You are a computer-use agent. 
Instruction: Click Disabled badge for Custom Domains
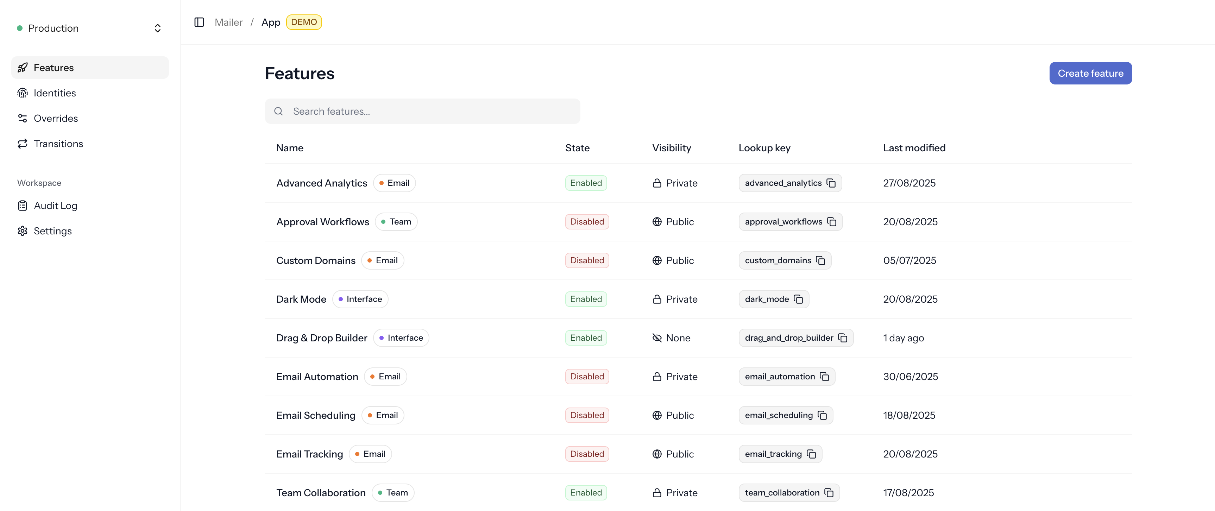click(x=587, y=260)
